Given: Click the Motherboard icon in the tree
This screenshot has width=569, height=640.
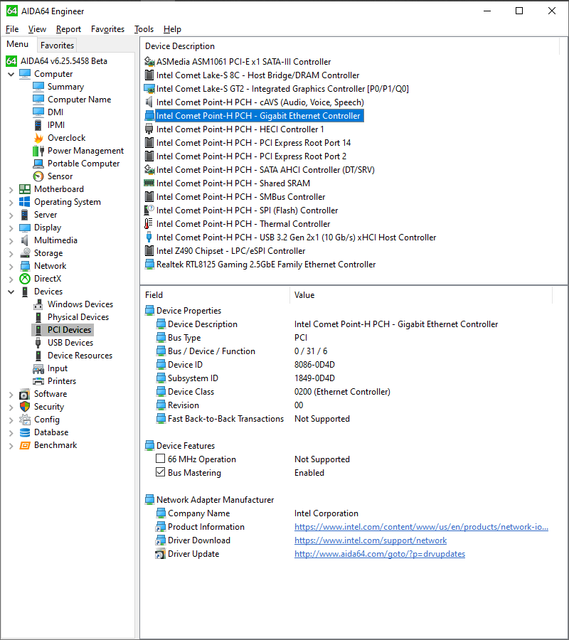Looking at the screenshot, I should pyautogui.click(x=25, y=189).
